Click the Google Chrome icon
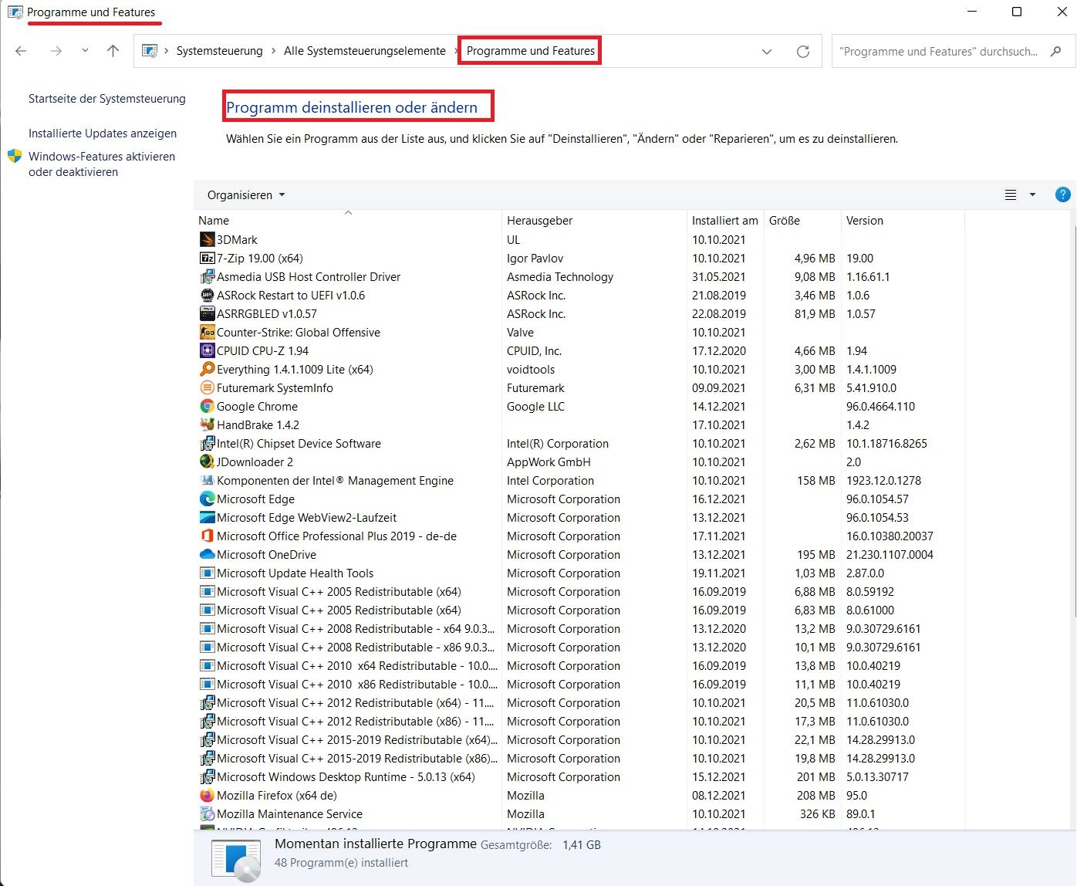 (207, 407)
